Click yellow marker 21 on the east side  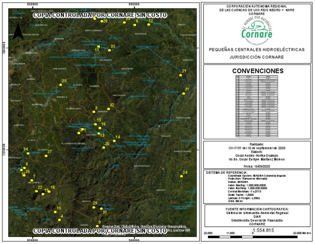[180, 75]
